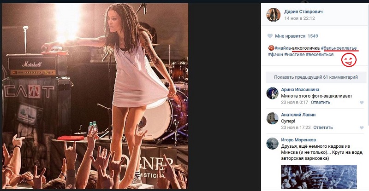Open Анатолий Лапин's avatar

point(272,118)
